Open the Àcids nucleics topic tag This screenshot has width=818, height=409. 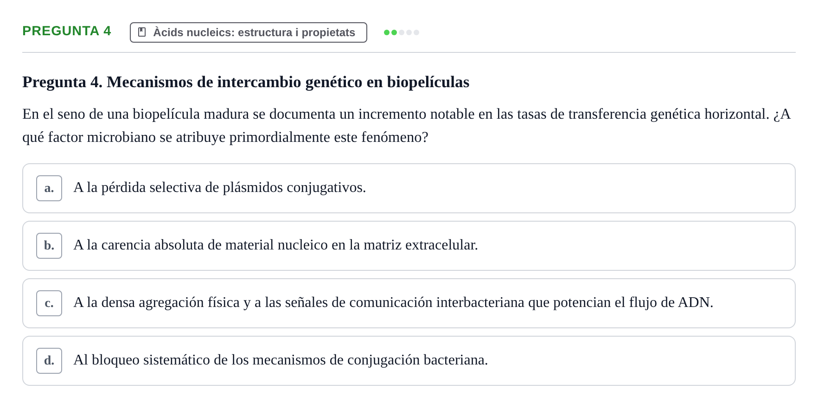pos(249,32)
